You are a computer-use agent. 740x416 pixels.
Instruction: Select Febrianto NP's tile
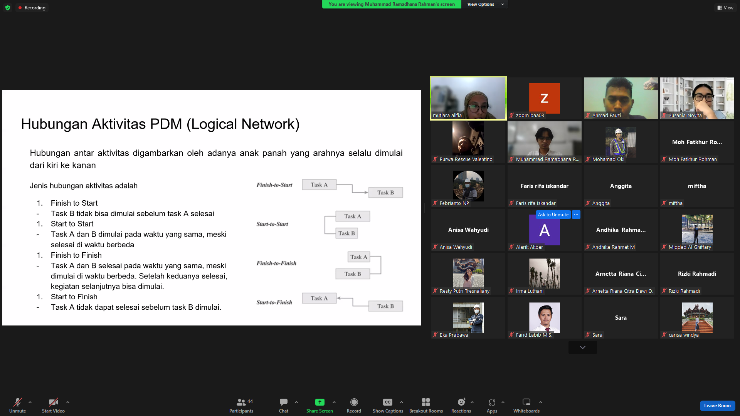468,186
